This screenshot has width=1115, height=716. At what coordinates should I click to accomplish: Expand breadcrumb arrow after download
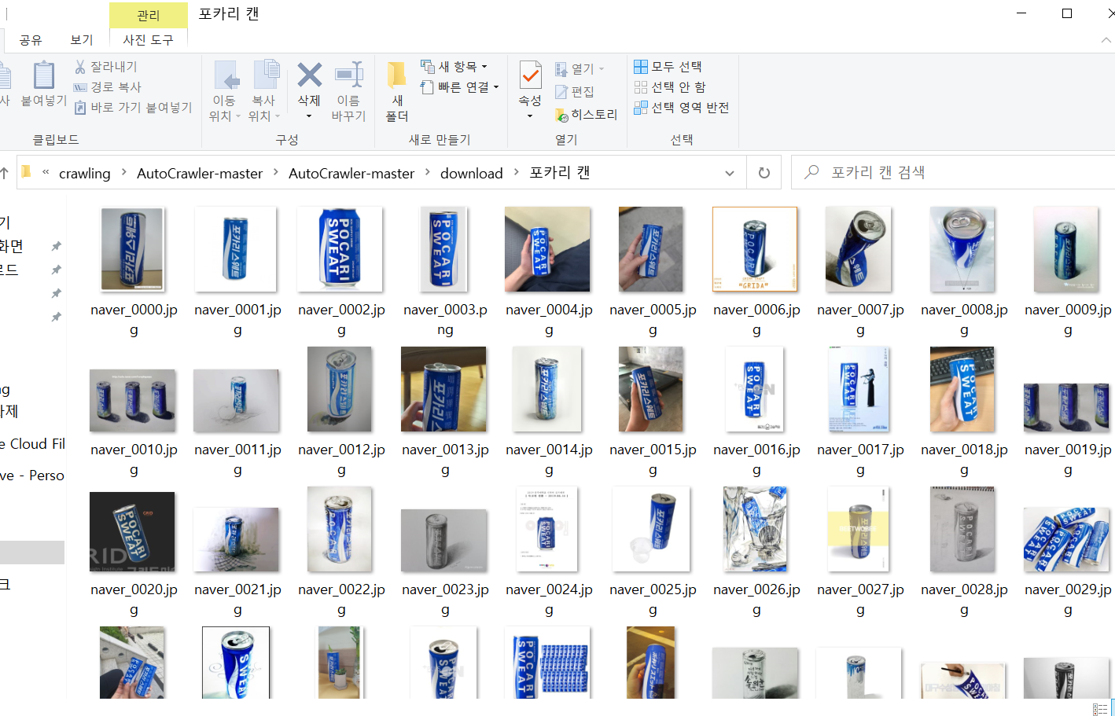pos(517,172)
